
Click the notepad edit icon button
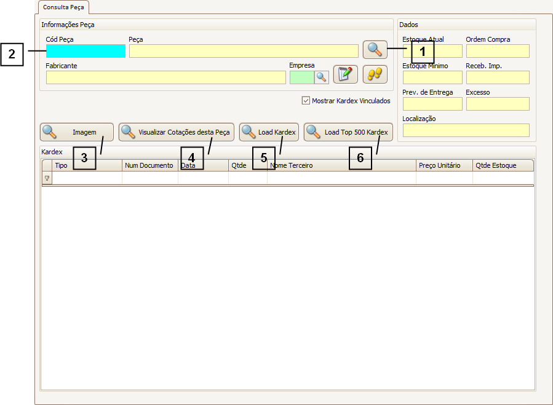pos(345,74)
